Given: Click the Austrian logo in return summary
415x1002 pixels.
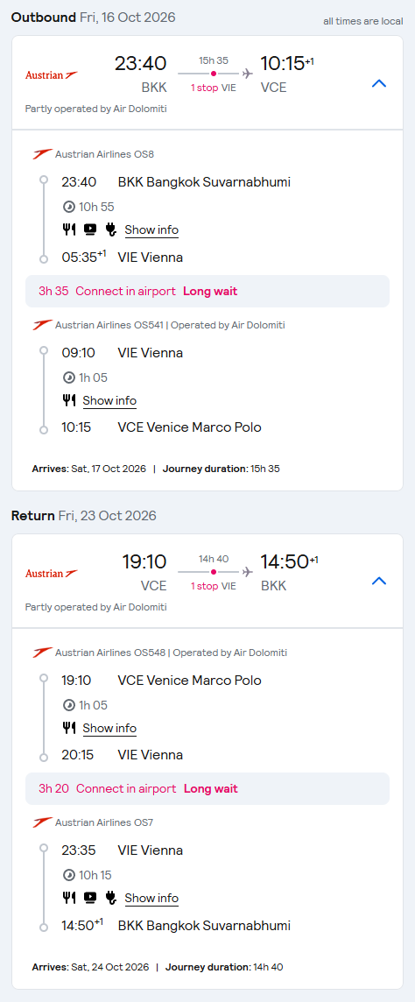Looking at the screenshot, I should 52,573.
